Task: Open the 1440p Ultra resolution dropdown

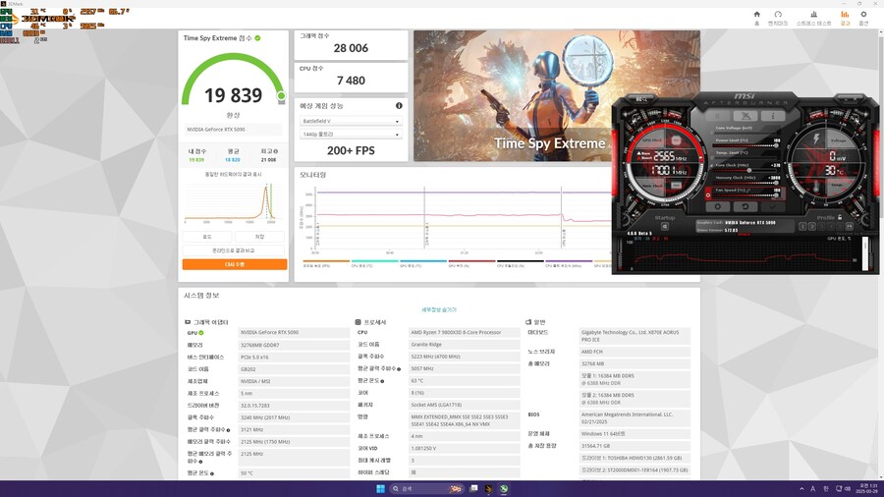Action: tap(351, 134)
